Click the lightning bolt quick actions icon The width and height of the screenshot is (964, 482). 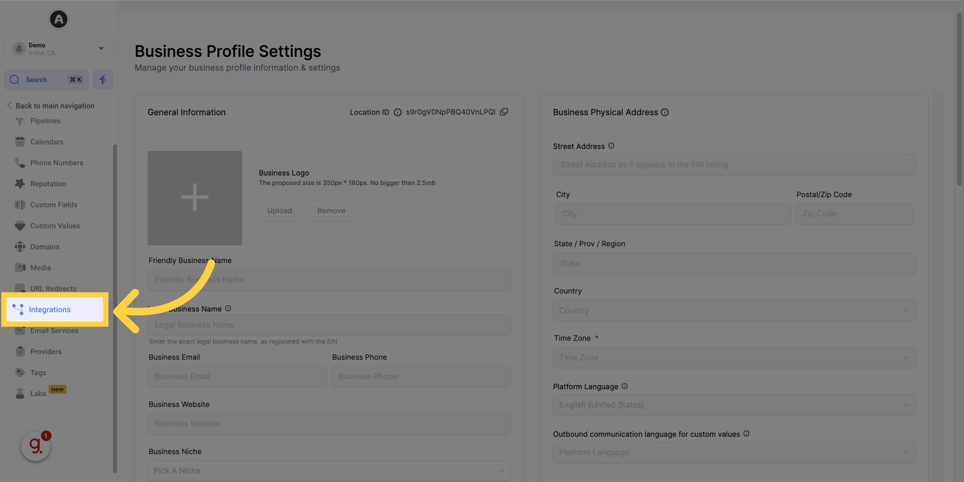[x=103, y=80]
